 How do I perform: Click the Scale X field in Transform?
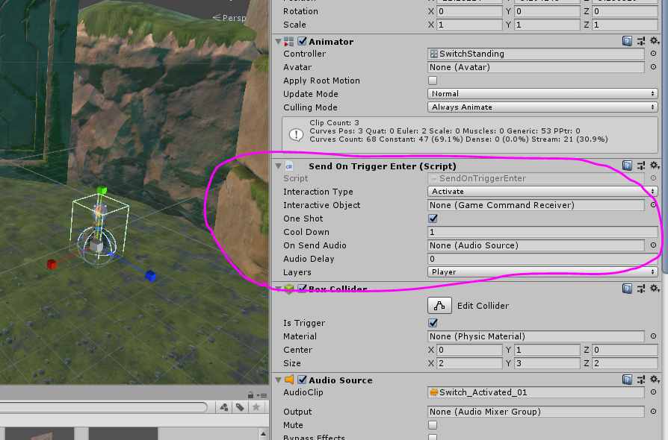[x=469, y=25]
